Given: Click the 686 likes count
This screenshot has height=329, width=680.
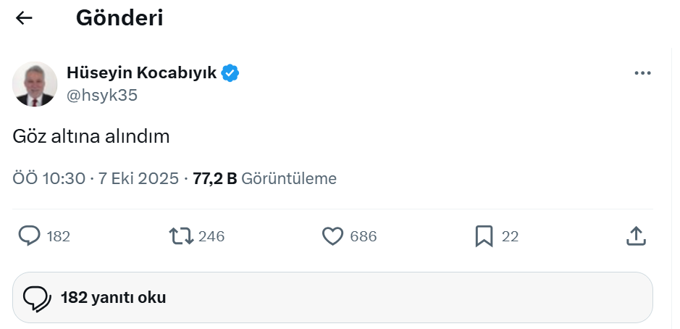Looking at the screenshot, I should tap(363, 236).
